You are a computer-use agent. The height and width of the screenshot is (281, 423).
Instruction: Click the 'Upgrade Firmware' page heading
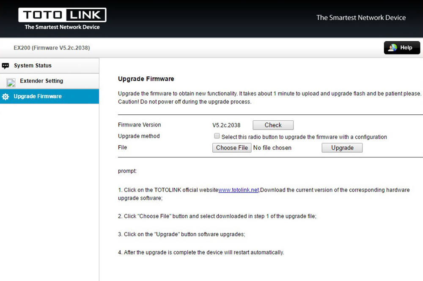point(146,79)
